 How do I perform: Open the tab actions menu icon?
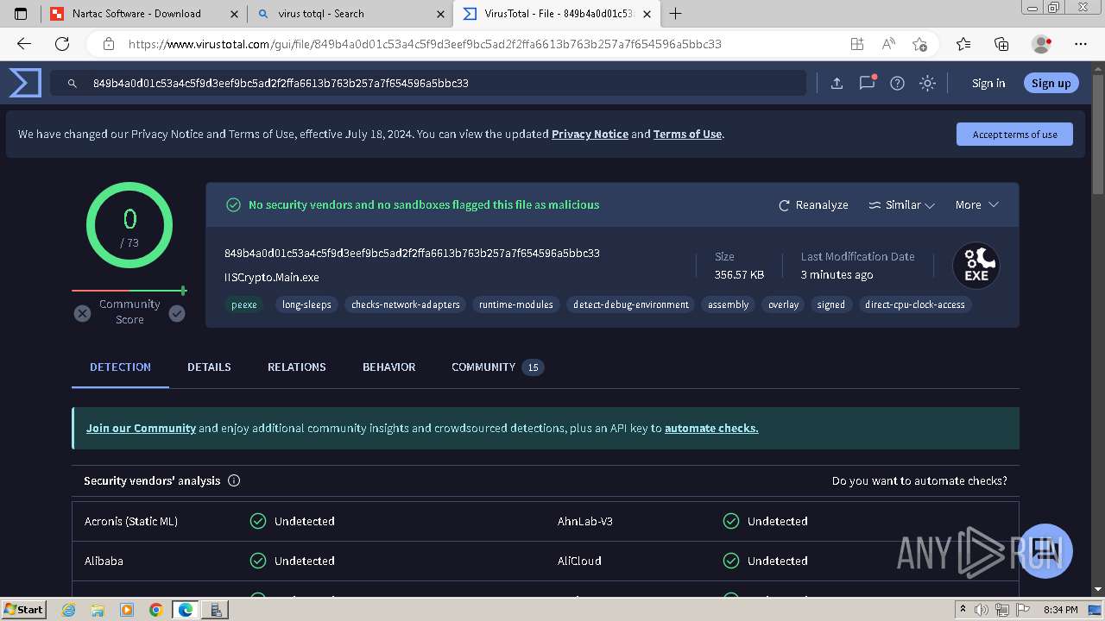21,14
